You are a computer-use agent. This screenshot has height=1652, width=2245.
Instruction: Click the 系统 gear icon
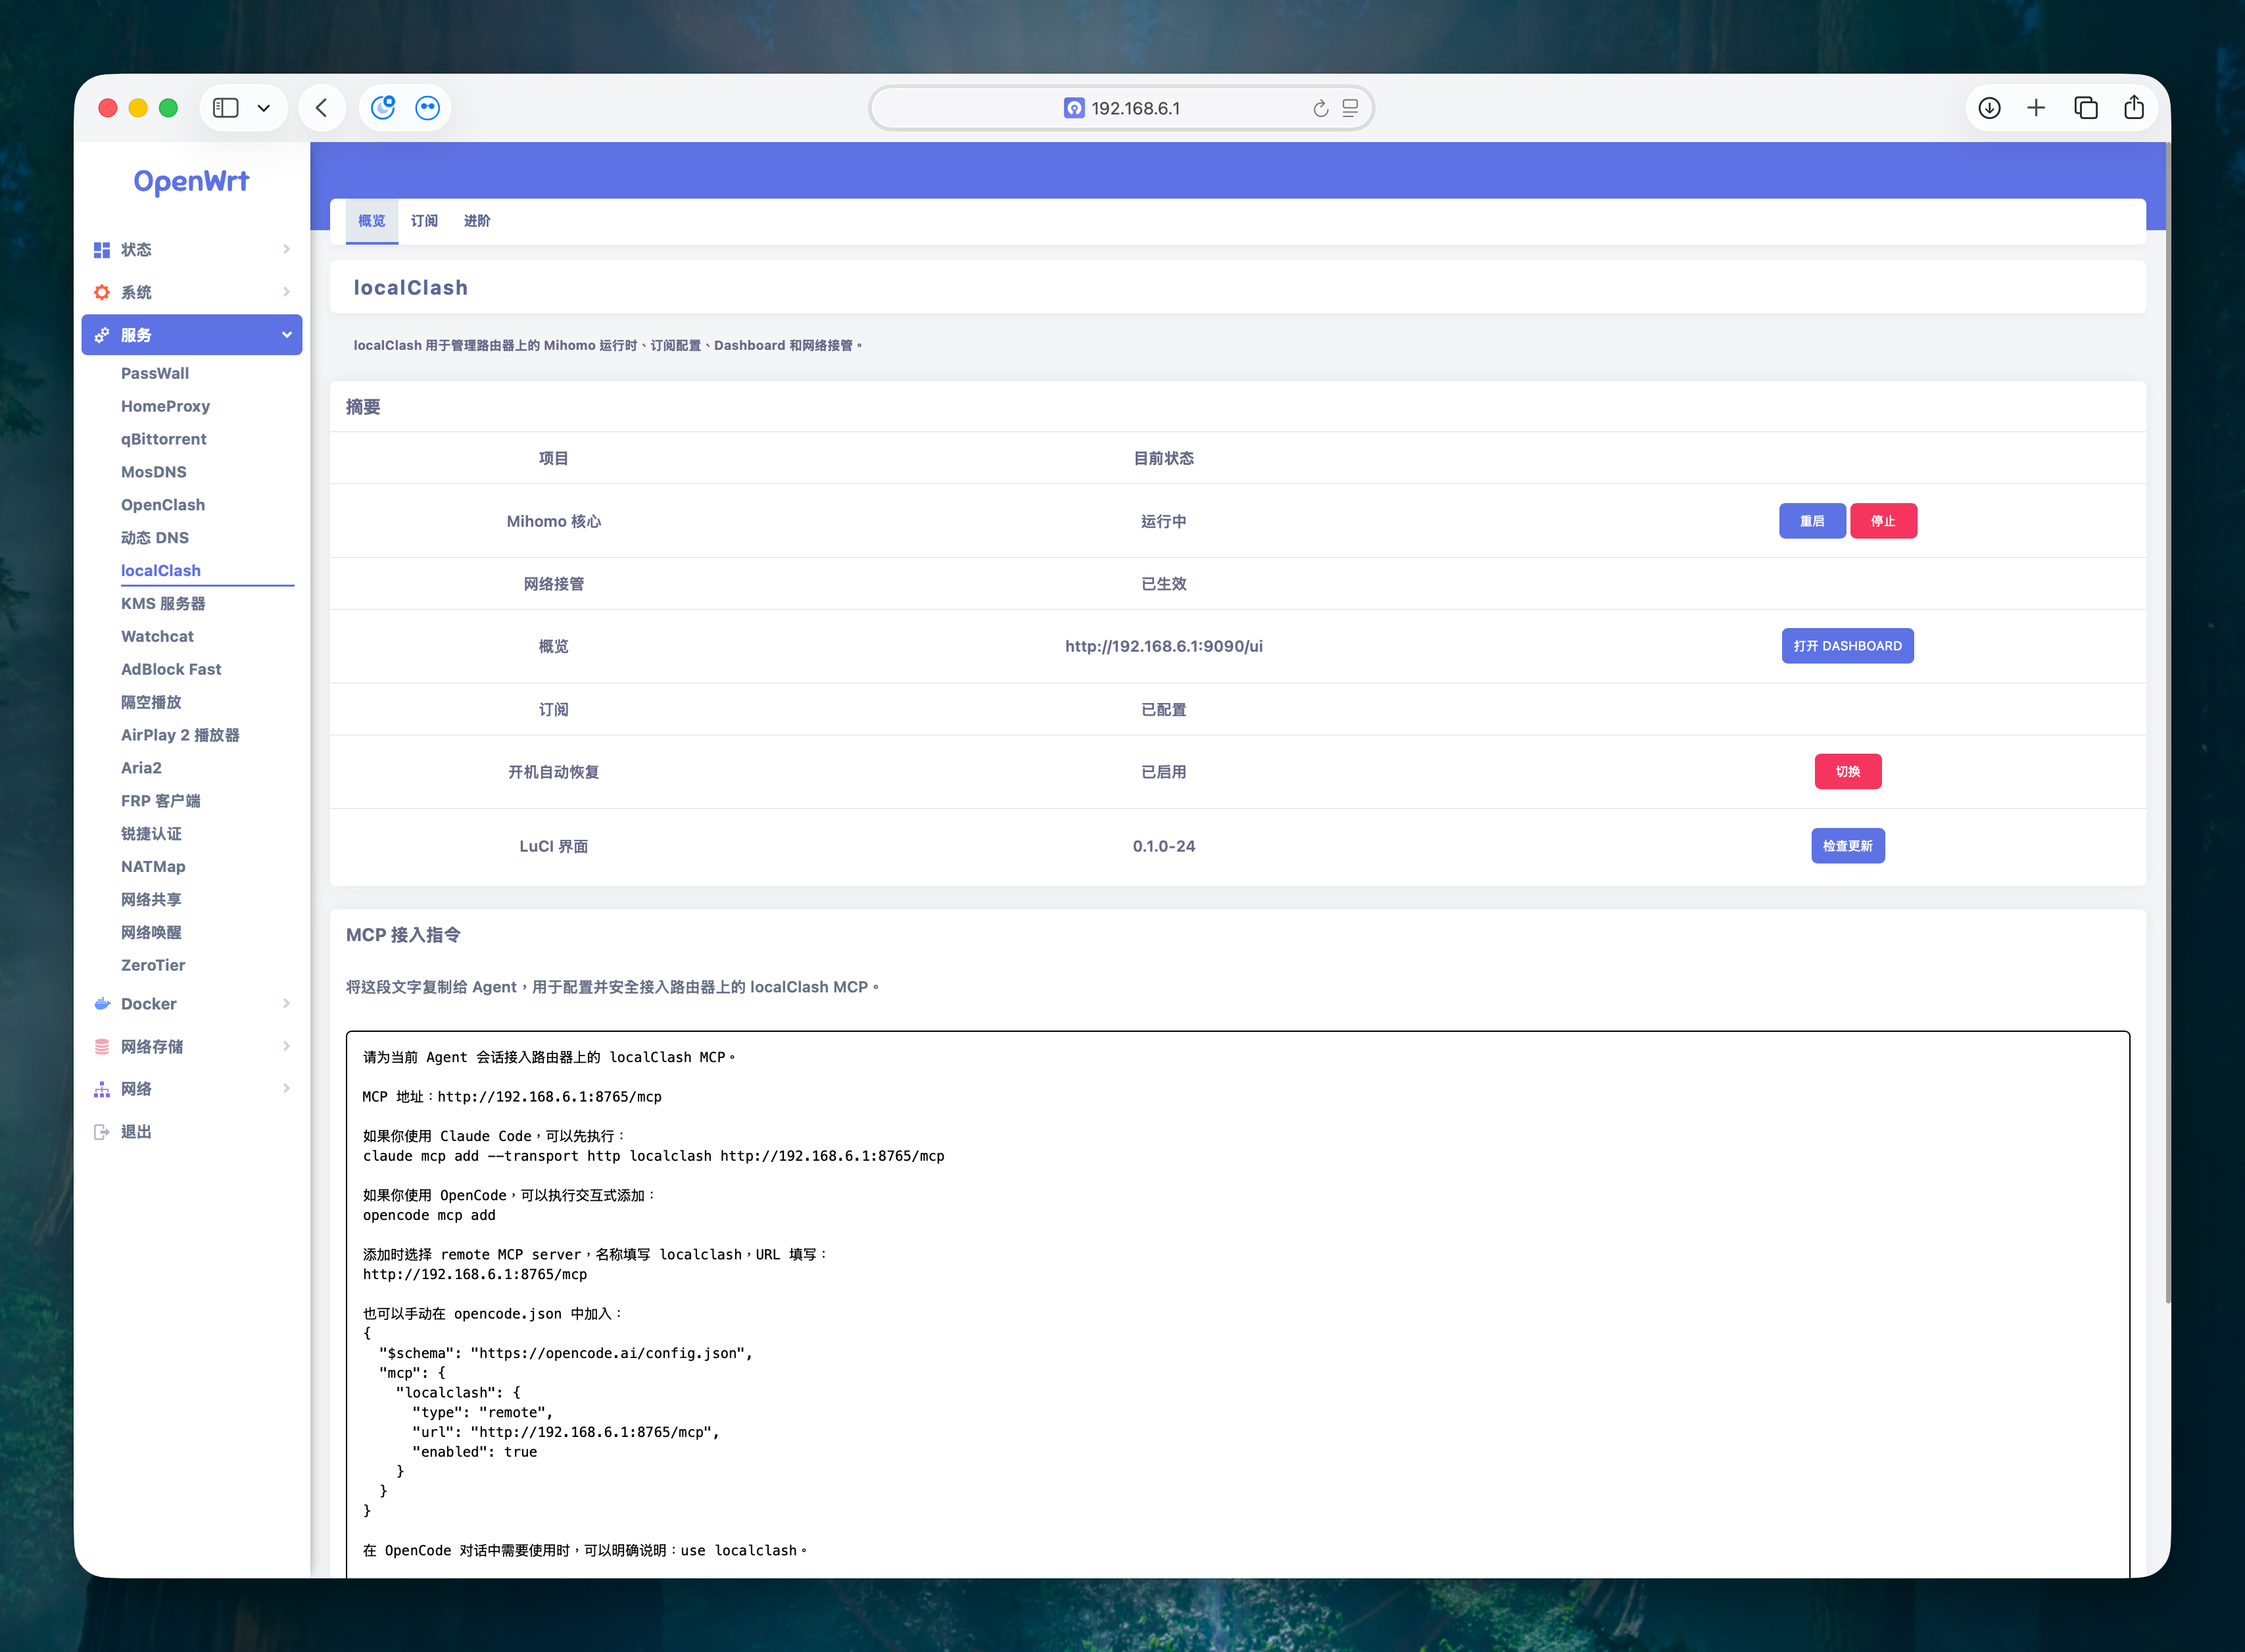pos(102,292)
